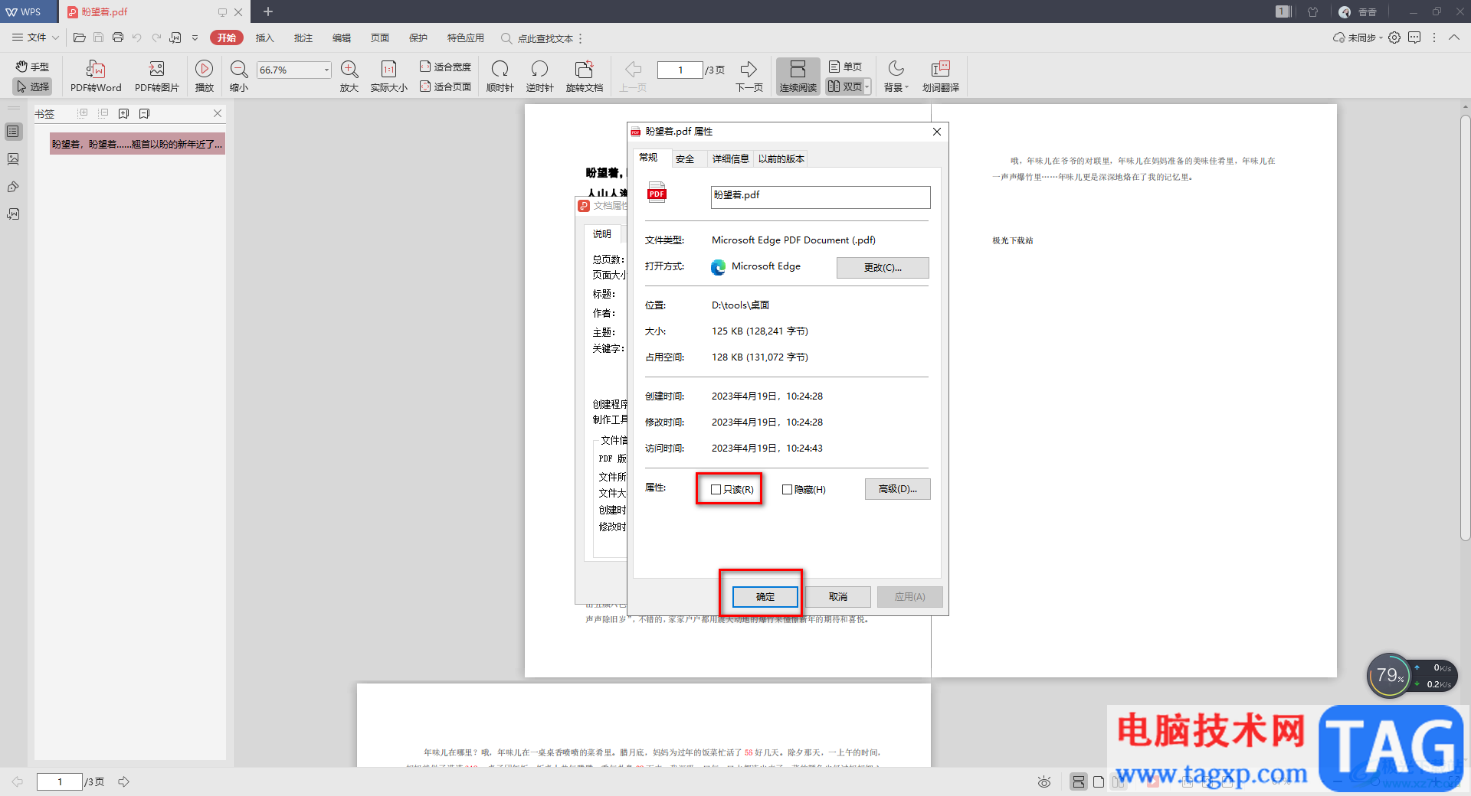Rotate view clockwise (顺时针)
The height and width of the screenshot is (796, 1471).
click(500, 77)
